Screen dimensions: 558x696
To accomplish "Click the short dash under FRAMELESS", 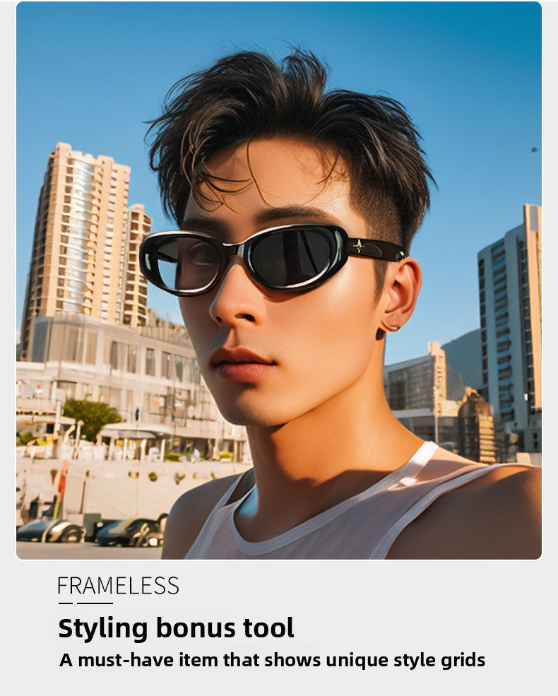I will [x=65, y=603].
